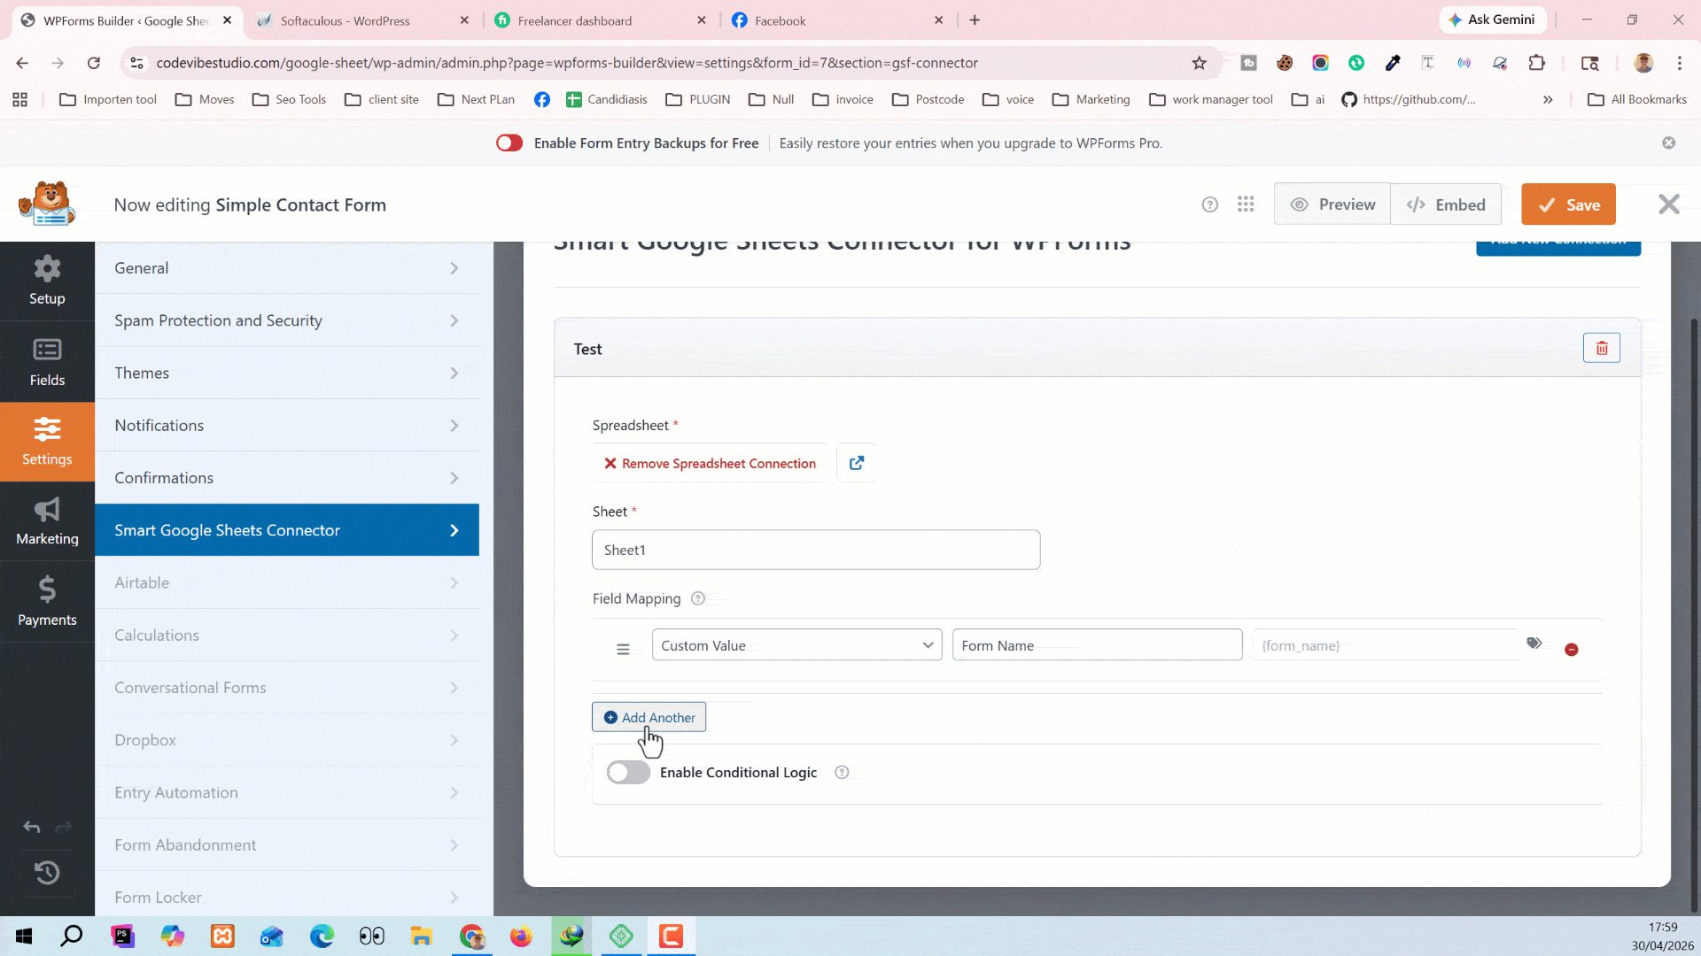Open Windows Start menu
1701x956 pixels.
(24, 936)
